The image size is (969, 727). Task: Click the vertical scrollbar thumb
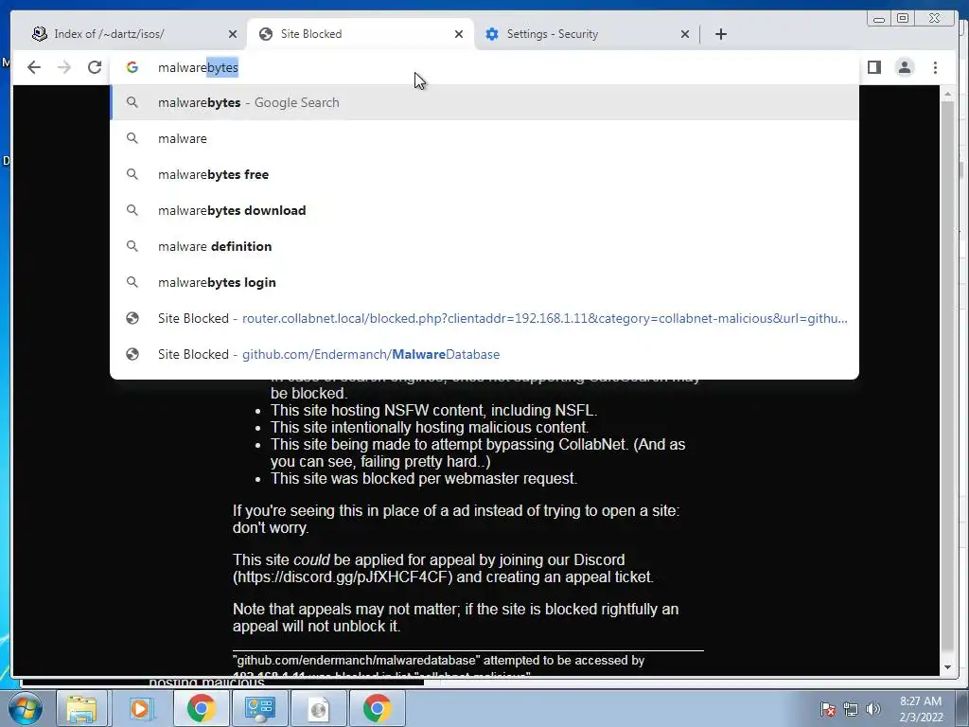point(947,377)
